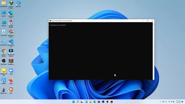Switch to the Command Prompt taskbar icon
The image size is (185, 104).
112,102
